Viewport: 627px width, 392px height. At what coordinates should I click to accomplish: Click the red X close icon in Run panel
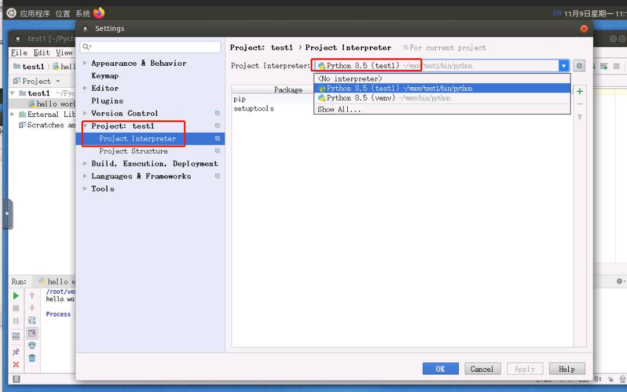[16, 365]
